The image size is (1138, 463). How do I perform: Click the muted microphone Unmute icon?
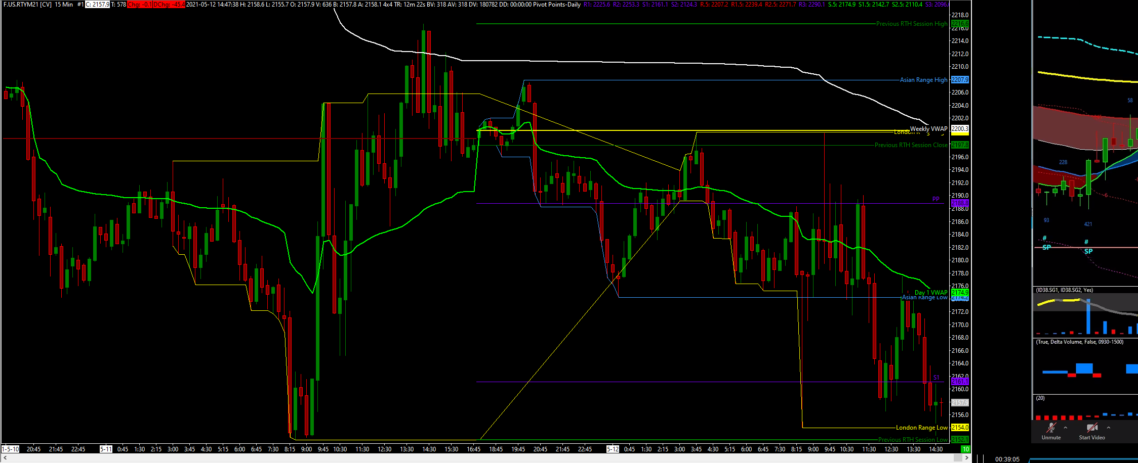pos(1051,428)
